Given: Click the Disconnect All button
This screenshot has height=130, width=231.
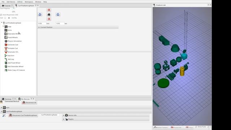Looking at the screenshot, I should 29,103.
